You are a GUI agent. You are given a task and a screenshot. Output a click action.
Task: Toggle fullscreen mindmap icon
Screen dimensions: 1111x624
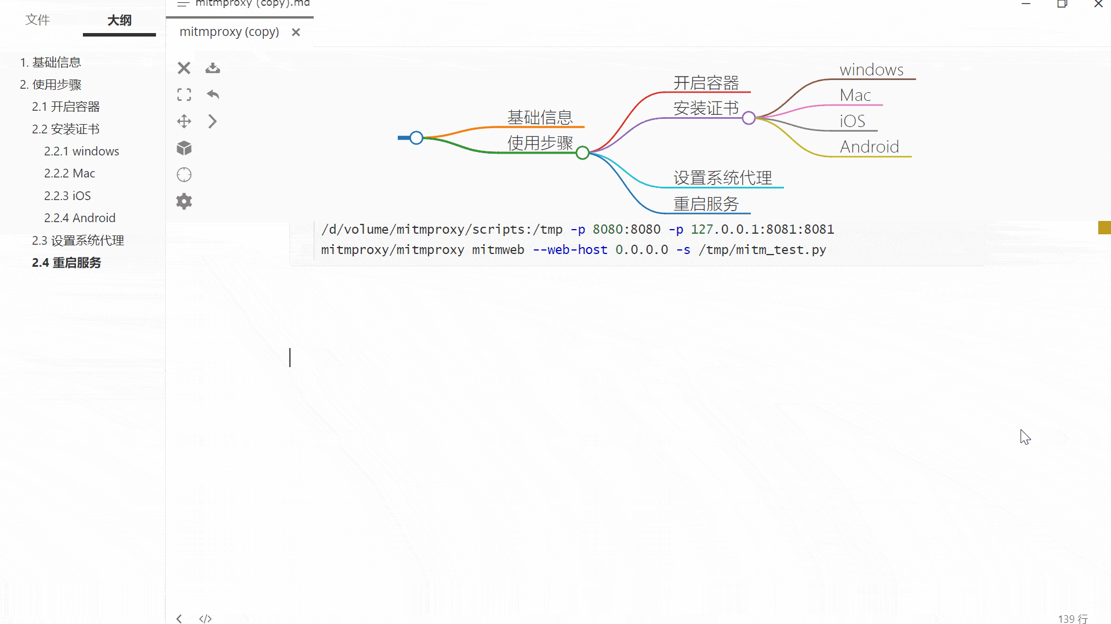184,95
